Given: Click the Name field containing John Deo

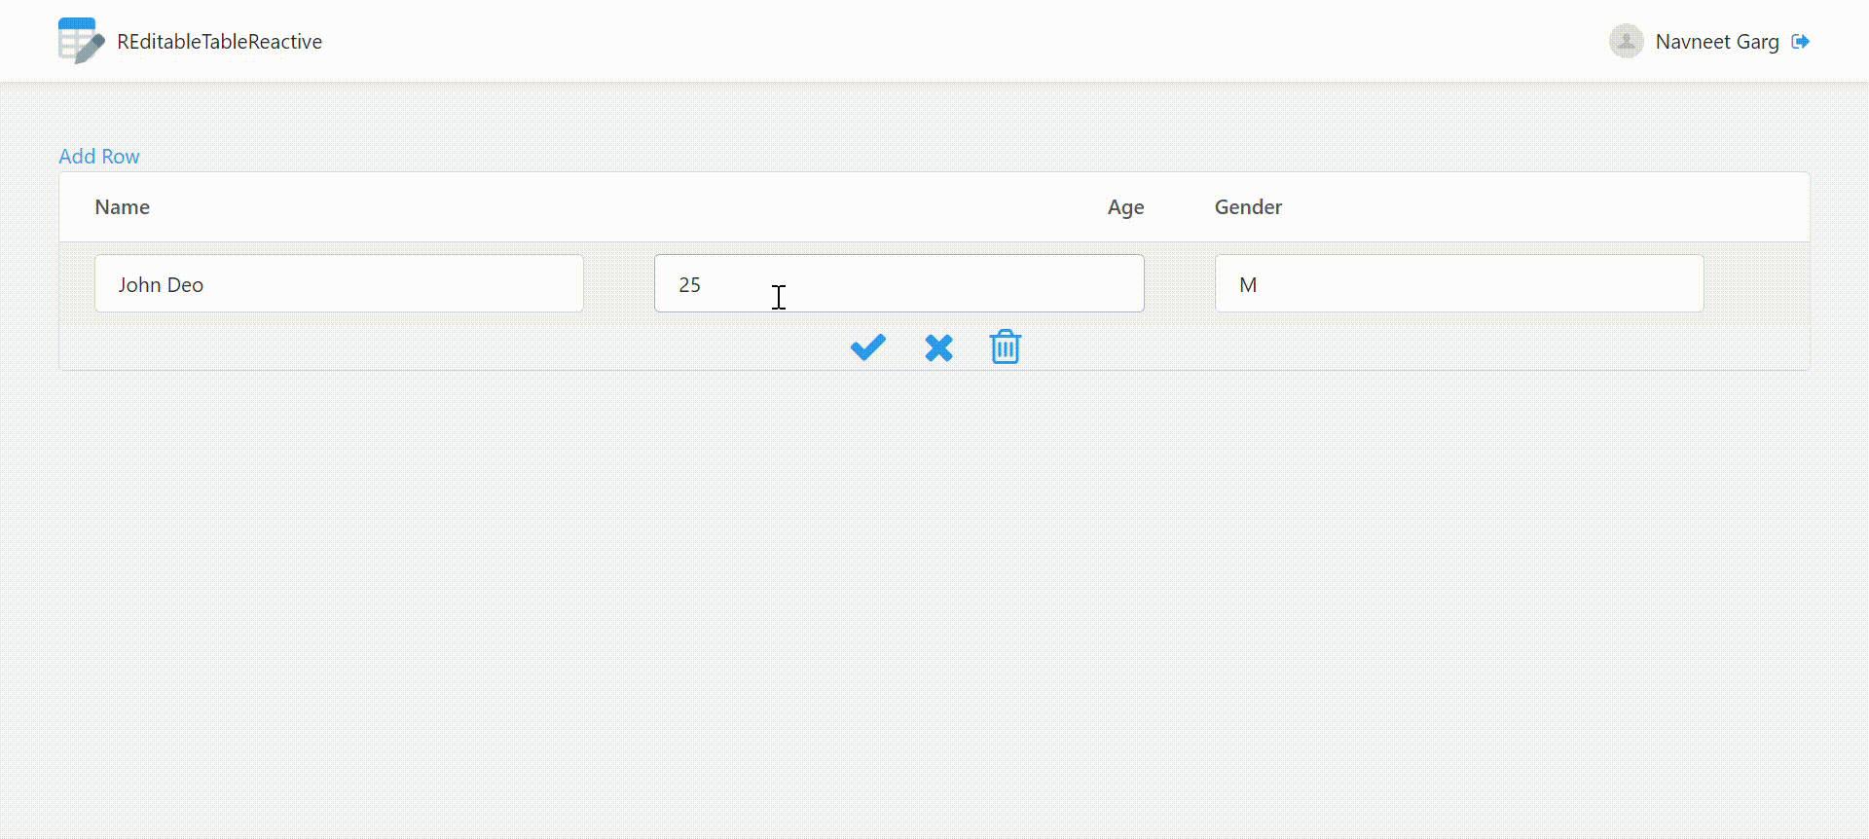Looking at the screenshot, I should 339,283.
